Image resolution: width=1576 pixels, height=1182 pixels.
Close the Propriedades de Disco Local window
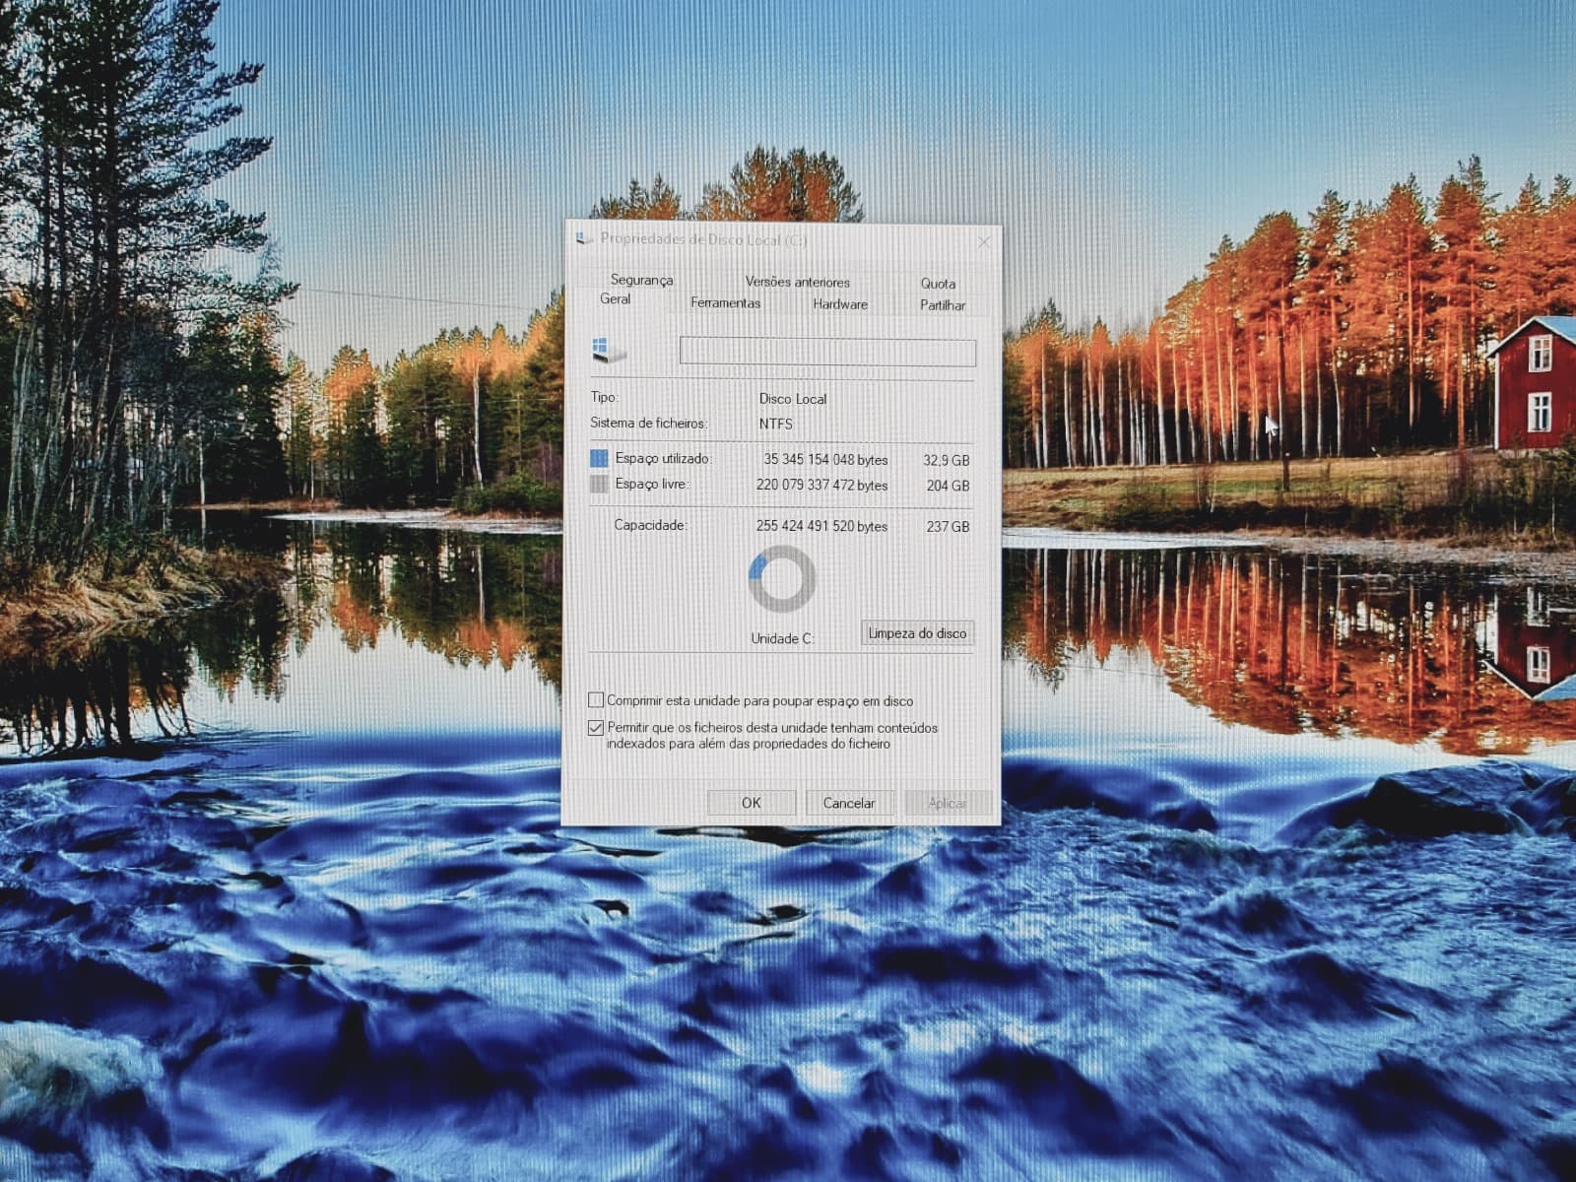pos(983,241)
